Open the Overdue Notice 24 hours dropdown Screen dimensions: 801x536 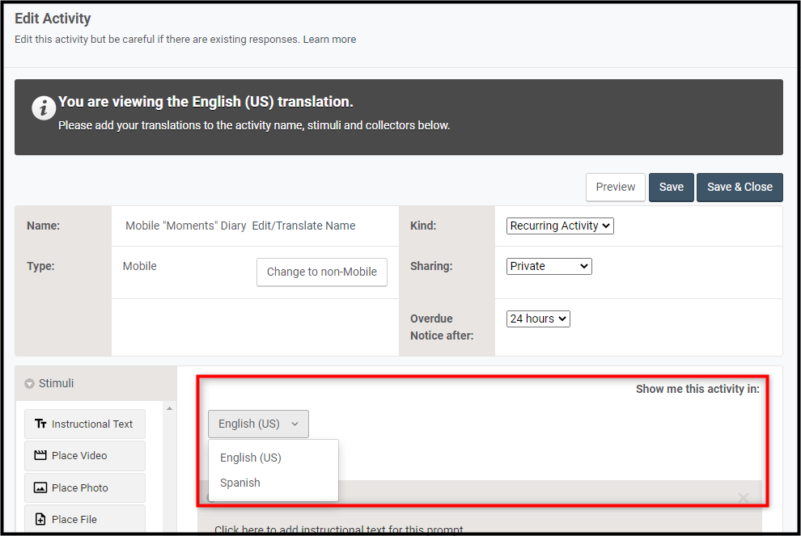pyautogui.click(x=538, y=319)
